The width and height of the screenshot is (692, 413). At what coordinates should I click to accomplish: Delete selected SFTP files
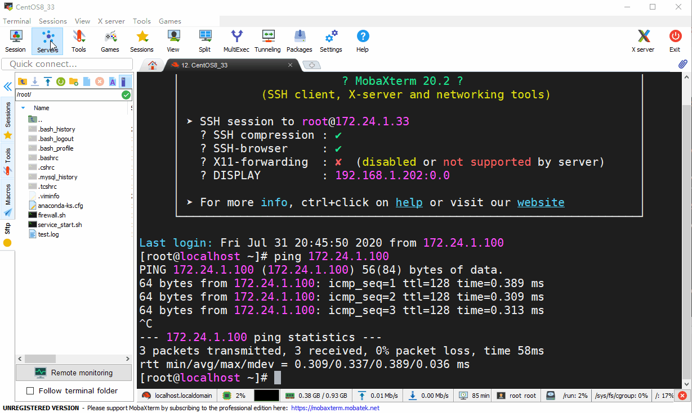click(x=100, y=81)
